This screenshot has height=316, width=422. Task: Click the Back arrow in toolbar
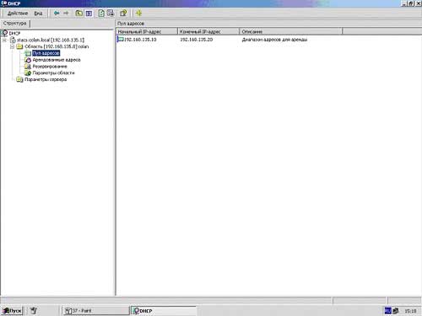coord(57,13)
